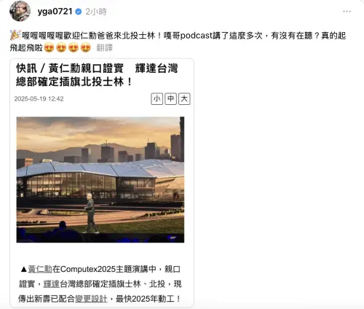The height and width of the screenshot is (309, 364).
Task: Click the 翻譯 translate link
Action: click(105, 47)
